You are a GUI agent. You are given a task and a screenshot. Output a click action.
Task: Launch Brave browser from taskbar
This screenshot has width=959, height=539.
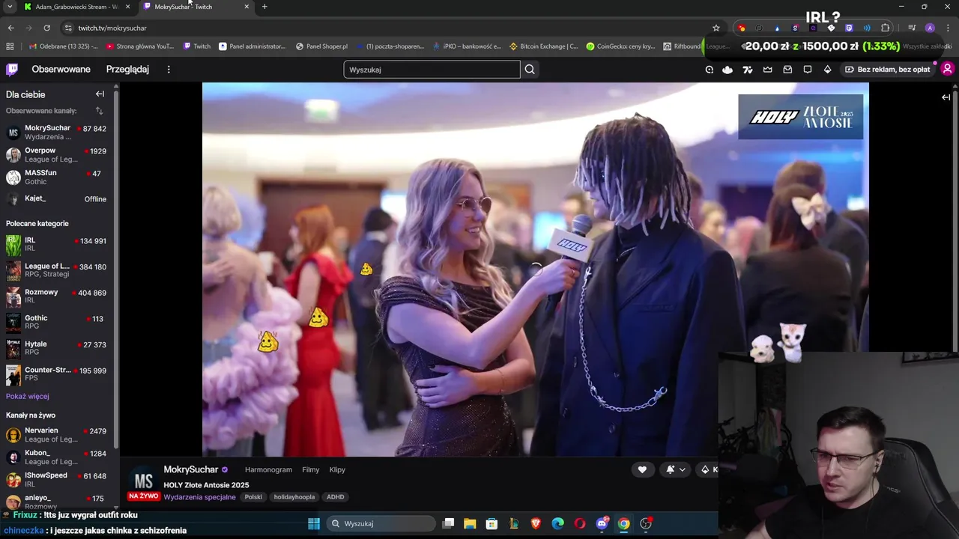pos(536,524)
